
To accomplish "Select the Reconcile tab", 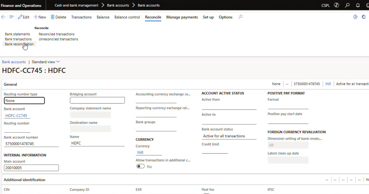I will coord(153,17).
